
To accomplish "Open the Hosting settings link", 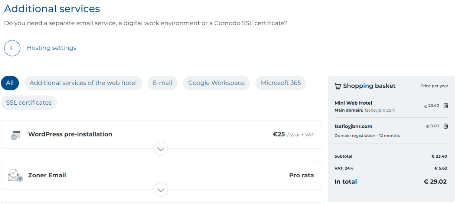I will [x=52, y=48].
